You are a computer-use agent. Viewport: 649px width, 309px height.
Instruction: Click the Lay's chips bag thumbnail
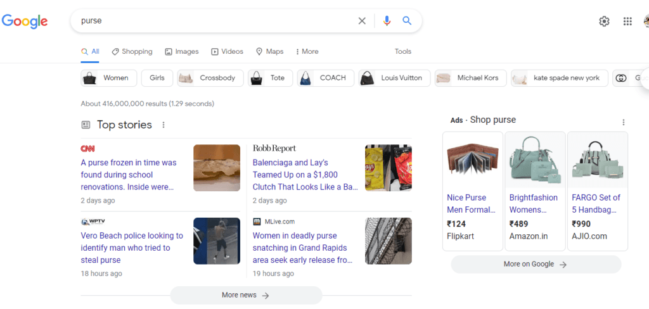point(389,168)
